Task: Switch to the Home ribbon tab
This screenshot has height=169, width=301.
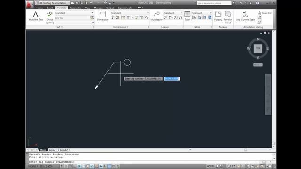Action: pos(40,8)
